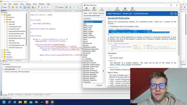Screen dimensions: 187x105
Task: Click the keyword search input field
Action: (x=94, y=19)
